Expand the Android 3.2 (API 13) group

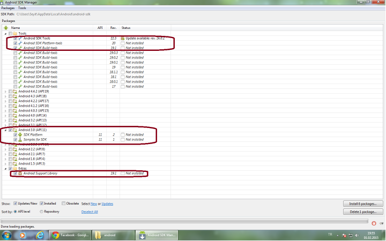(5, 120)
